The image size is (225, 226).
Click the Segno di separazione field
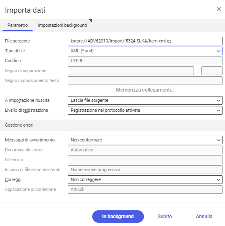click(131, 71)
